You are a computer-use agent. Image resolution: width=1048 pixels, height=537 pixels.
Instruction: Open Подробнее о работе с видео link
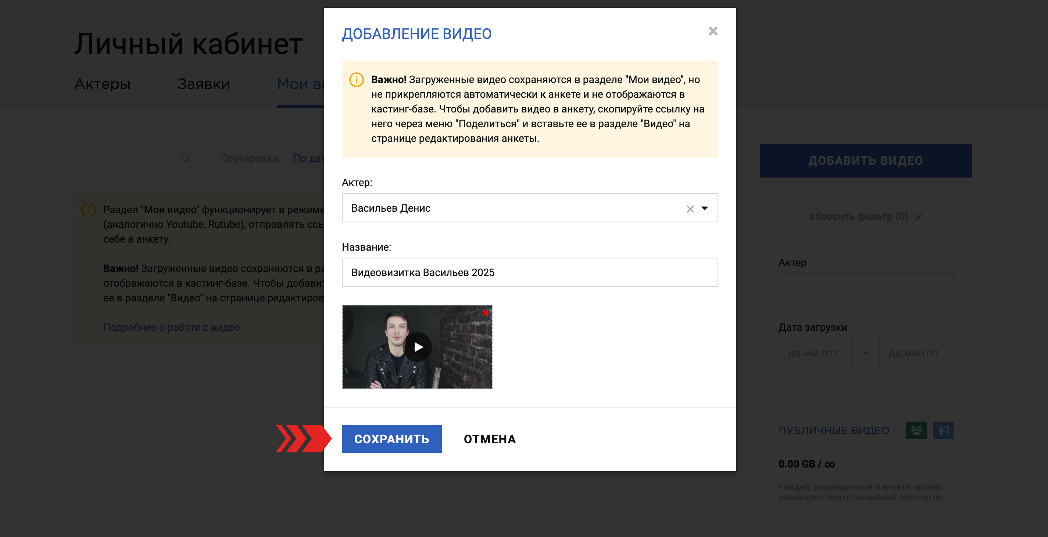[x=171, y=327]
